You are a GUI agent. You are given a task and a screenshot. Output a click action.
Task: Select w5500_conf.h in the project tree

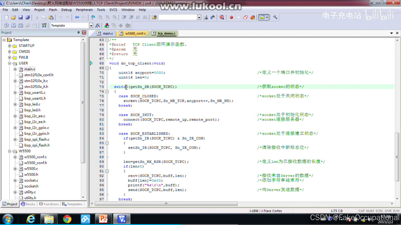35,163
